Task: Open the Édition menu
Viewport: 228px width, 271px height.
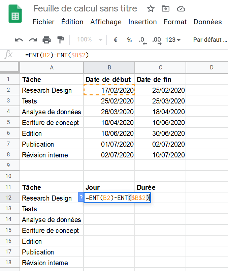Action: coord(72,22)
